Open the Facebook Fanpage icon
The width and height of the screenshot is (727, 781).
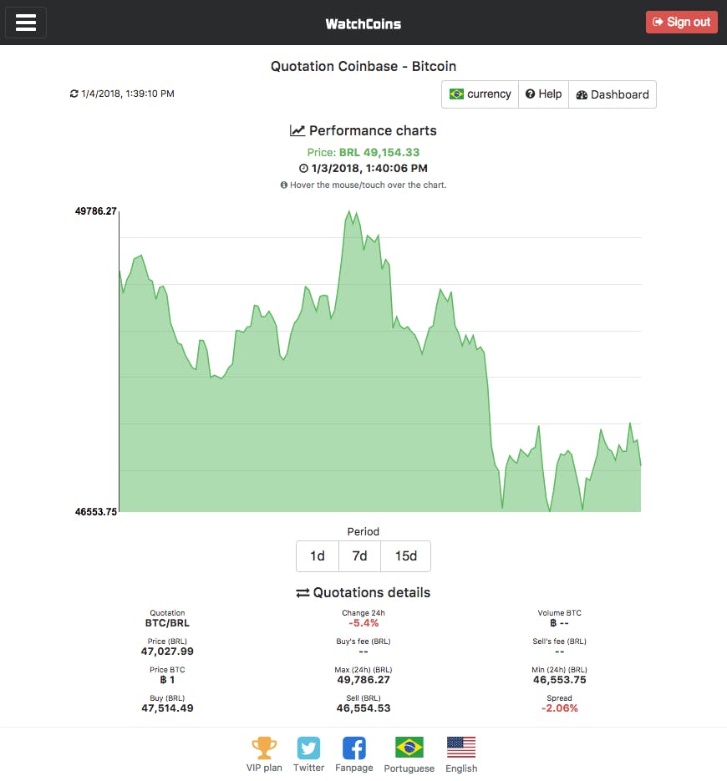(x=354, y=748)
